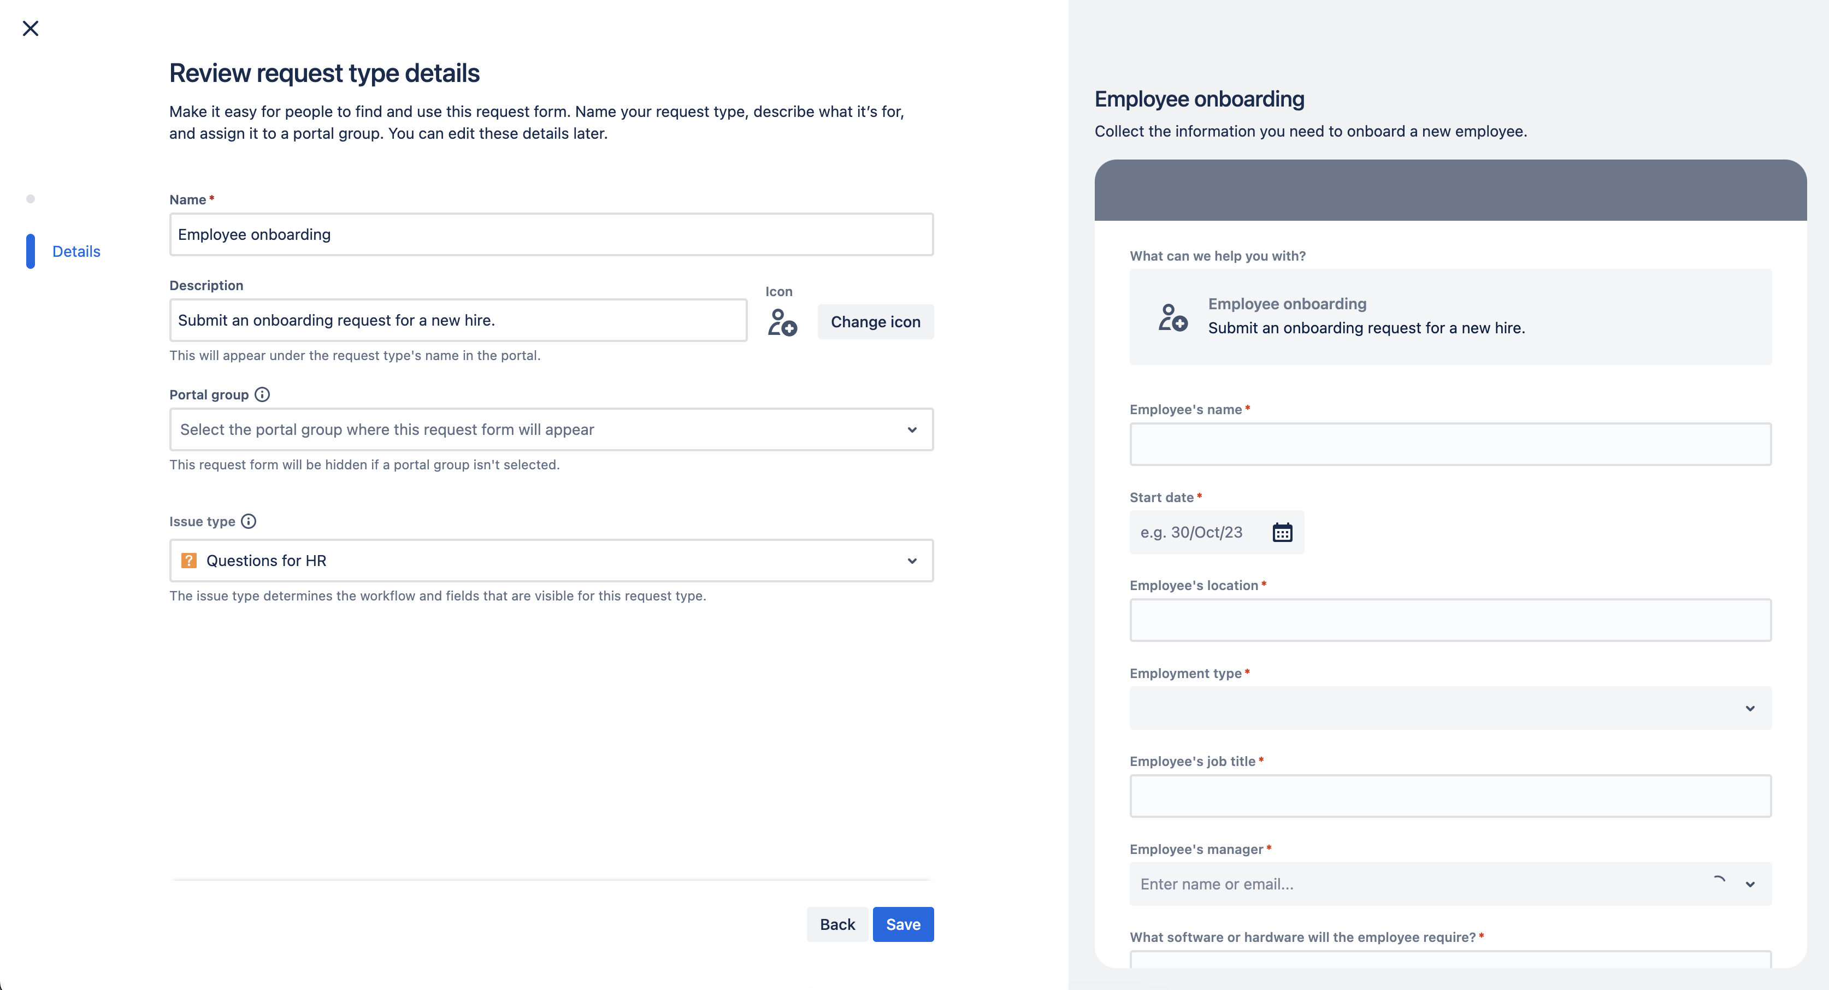Open the calendar picker for Start date
Viewport: 1829px width, 990px height.
click(x=1282, y=532)
